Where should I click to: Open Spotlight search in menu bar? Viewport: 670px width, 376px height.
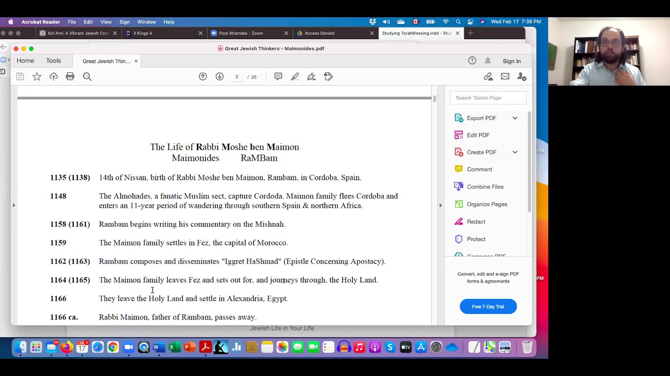[x=458, y=22]
